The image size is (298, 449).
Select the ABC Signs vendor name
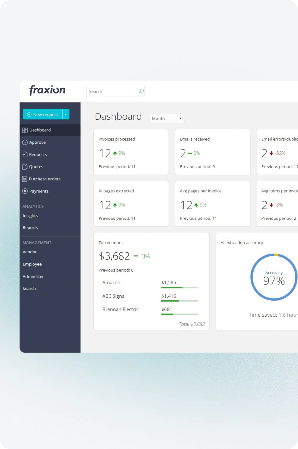coord(113,296)
